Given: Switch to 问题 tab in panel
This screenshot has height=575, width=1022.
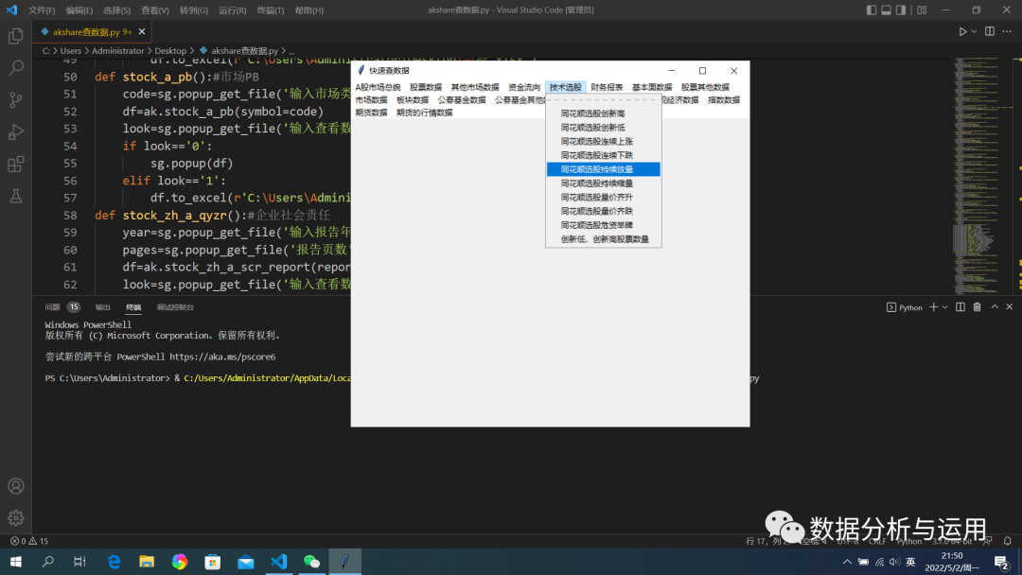Looking at the screenshot, I should click(52, 307).
